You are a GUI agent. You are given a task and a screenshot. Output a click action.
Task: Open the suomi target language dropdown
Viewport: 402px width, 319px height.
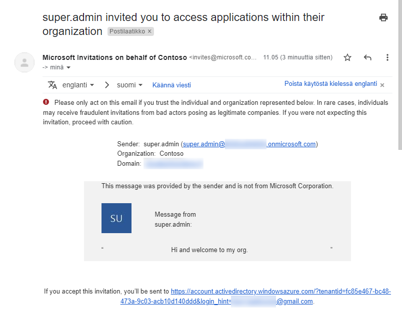130,85
